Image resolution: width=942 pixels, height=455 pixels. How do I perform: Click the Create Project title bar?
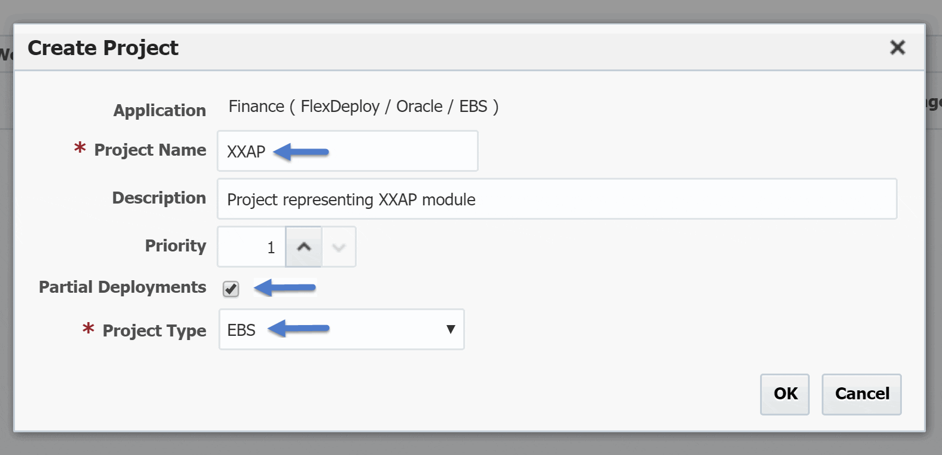[x=469, y=48]
